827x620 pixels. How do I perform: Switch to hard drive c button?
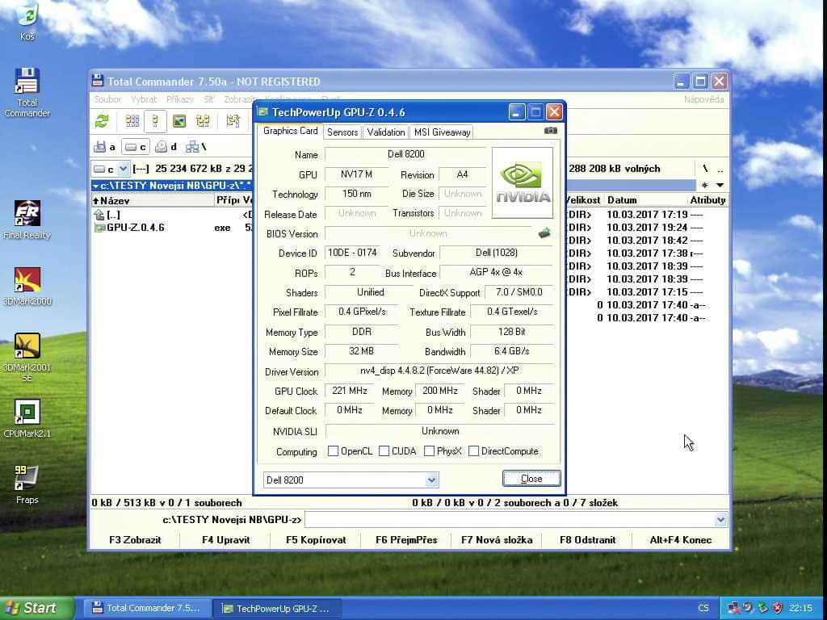(x=136, y=147)
